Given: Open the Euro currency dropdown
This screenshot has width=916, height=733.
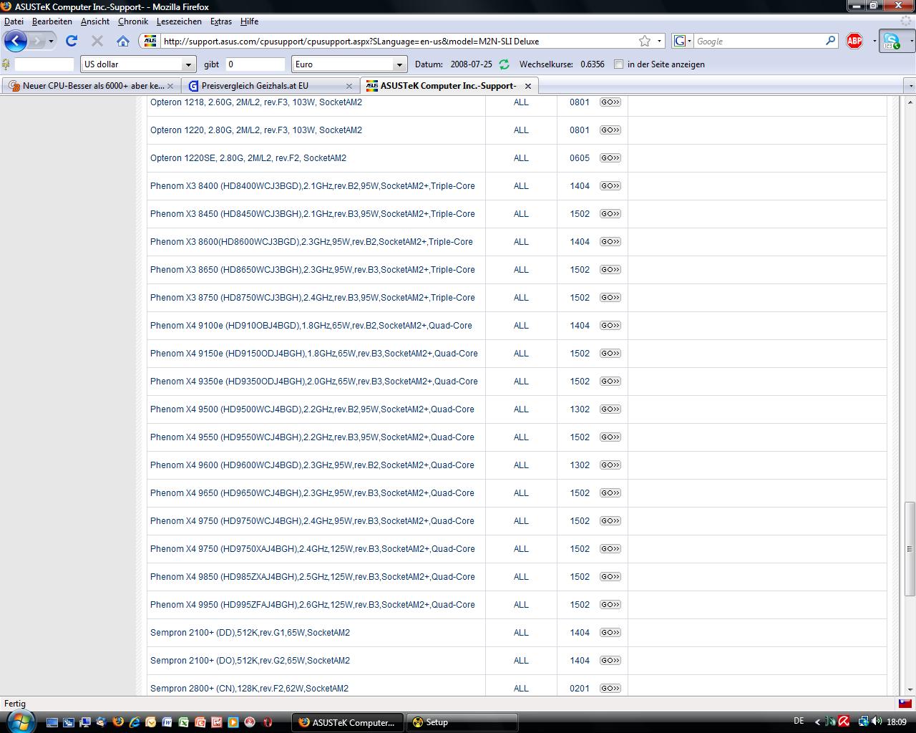Looking at the screenshot, I should tap(349, 64).
